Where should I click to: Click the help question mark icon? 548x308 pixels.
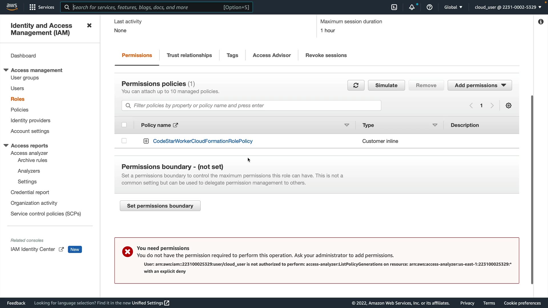click(x=429, y=7)
